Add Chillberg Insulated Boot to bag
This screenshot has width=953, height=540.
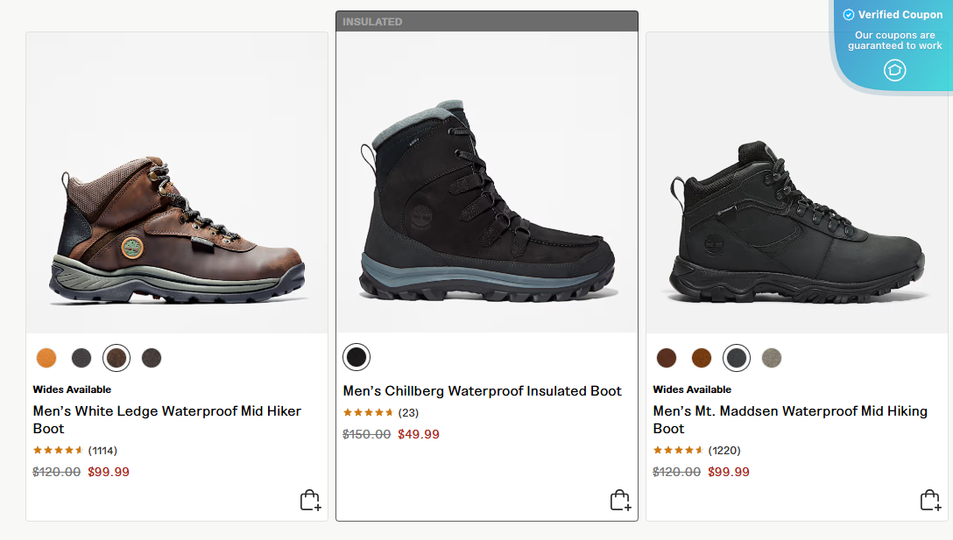620,500
